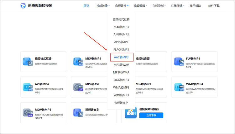235x134 pixels.
Task: Select WMA转MP3 from the menu
Action: (121, 87)
